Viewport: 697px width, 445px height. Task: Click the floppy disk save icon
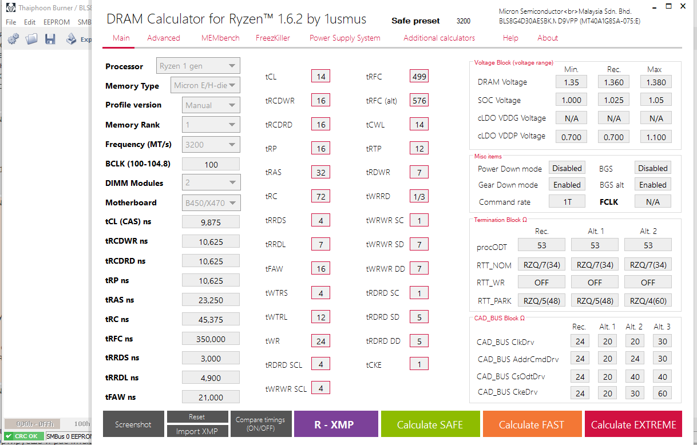[50, 39]
